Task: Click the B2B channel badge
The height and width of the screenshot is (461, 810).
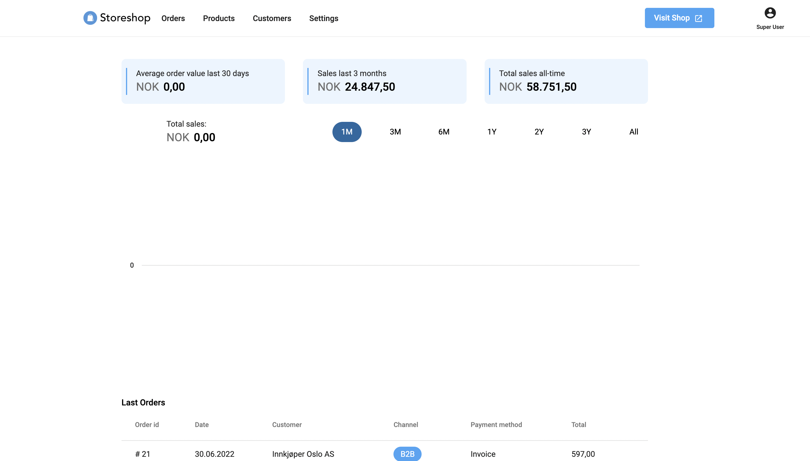Action: click(x=407, y=454)
